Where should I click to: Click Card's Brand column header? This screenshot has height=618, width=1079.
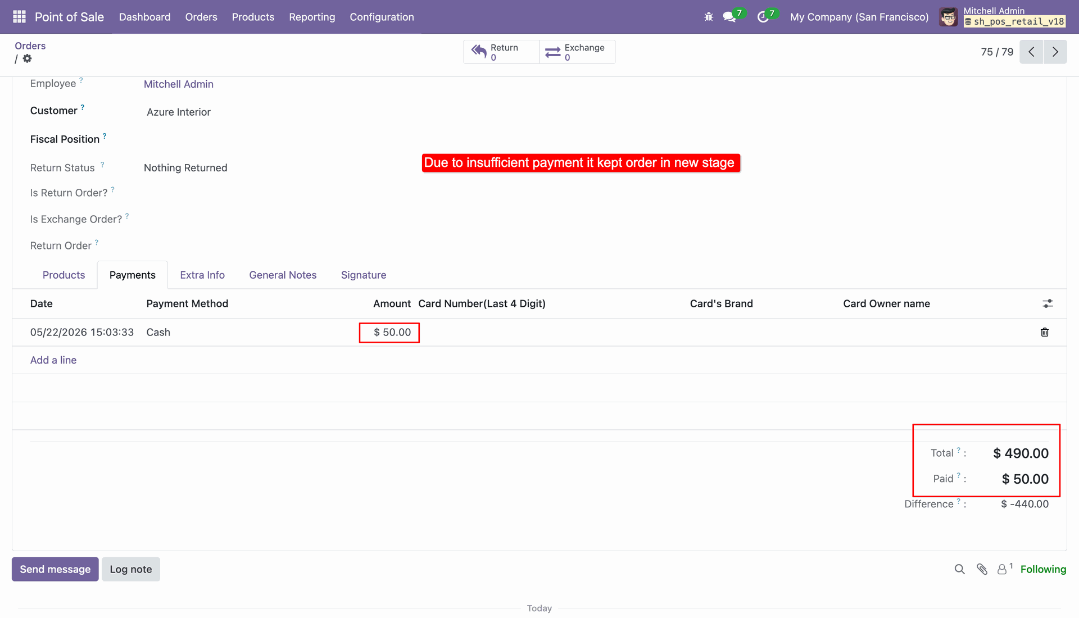(721, 303)
